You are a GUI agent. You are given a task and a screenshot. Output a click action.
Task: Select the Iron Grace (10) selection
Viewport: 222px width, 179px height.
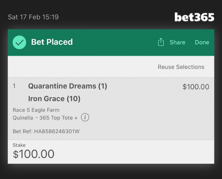pyautogui.click(x=54, y=99)
